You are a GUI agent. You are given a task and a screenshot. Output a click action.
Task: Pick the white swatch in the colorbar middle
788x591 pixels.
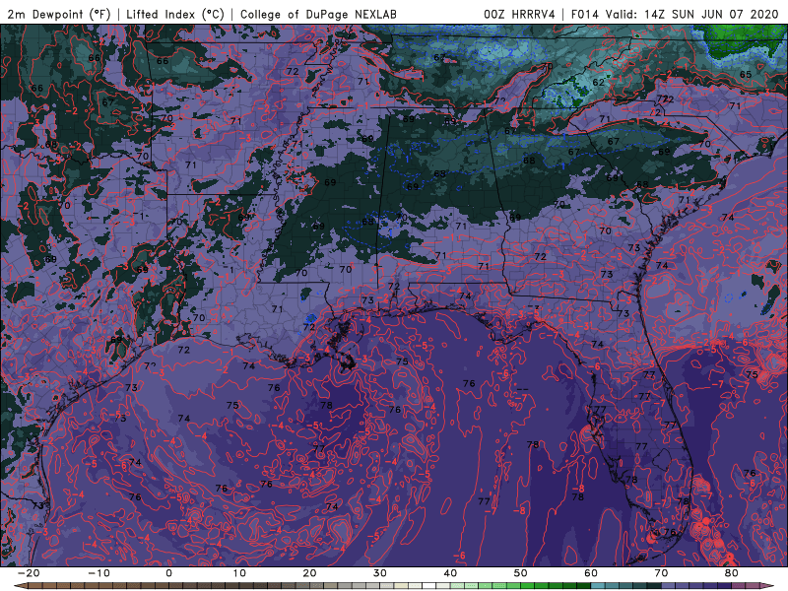[429, 586]
